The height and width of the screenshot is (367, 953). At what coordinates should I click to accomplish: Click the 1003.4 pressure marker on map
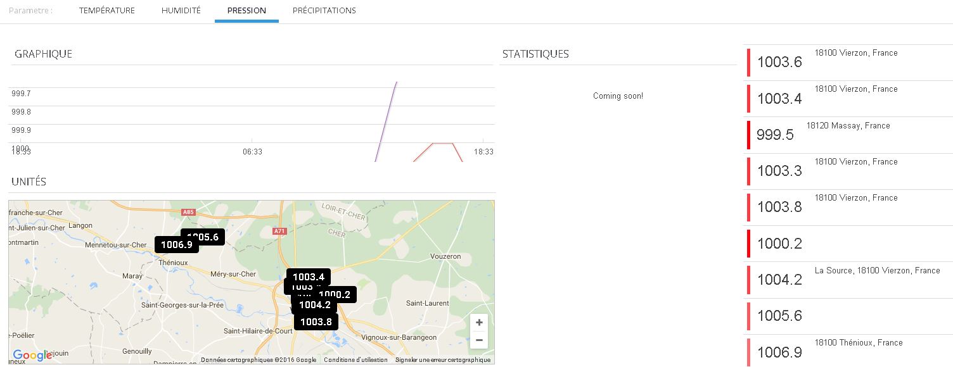pos(309,277)
